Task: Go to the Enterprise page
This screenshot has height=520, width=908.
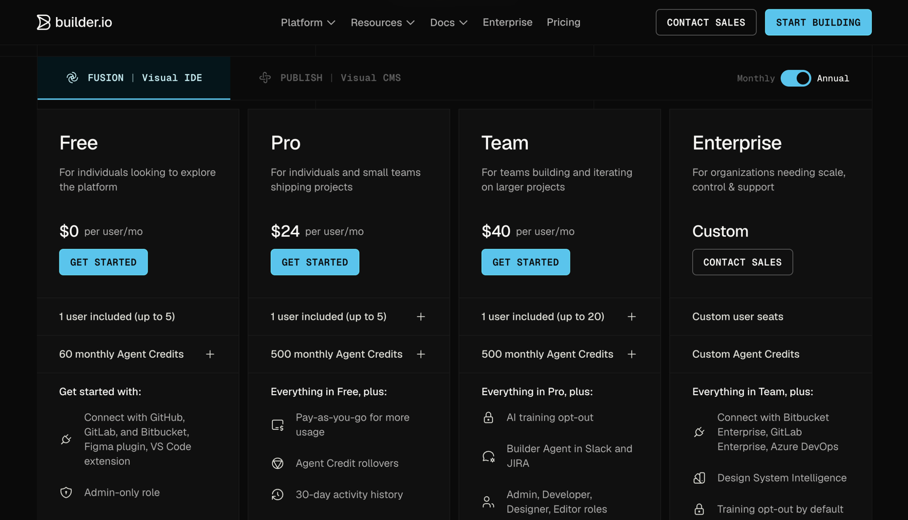Action: [x=507, y=22]
